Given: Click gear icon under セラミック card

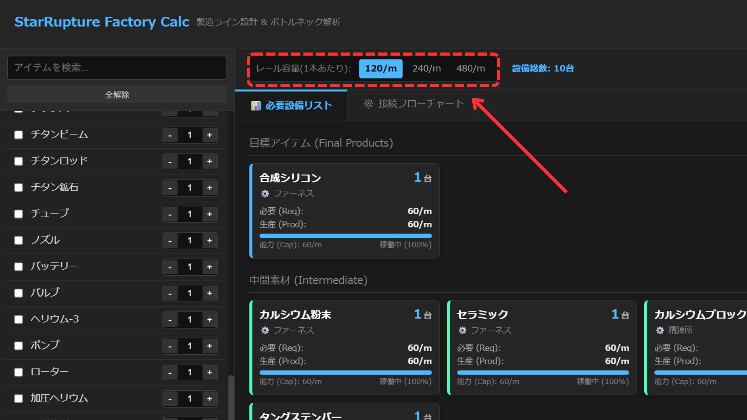Looking at the screenshot, I should tap(462, 331).
